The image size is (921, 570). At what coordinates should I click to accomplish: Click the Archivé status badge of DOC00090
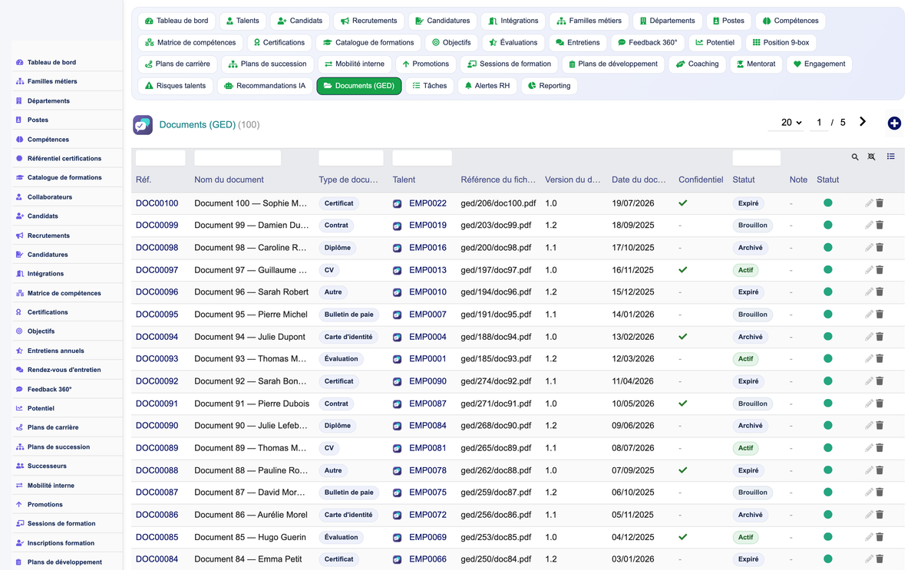(x=750, y=426)
